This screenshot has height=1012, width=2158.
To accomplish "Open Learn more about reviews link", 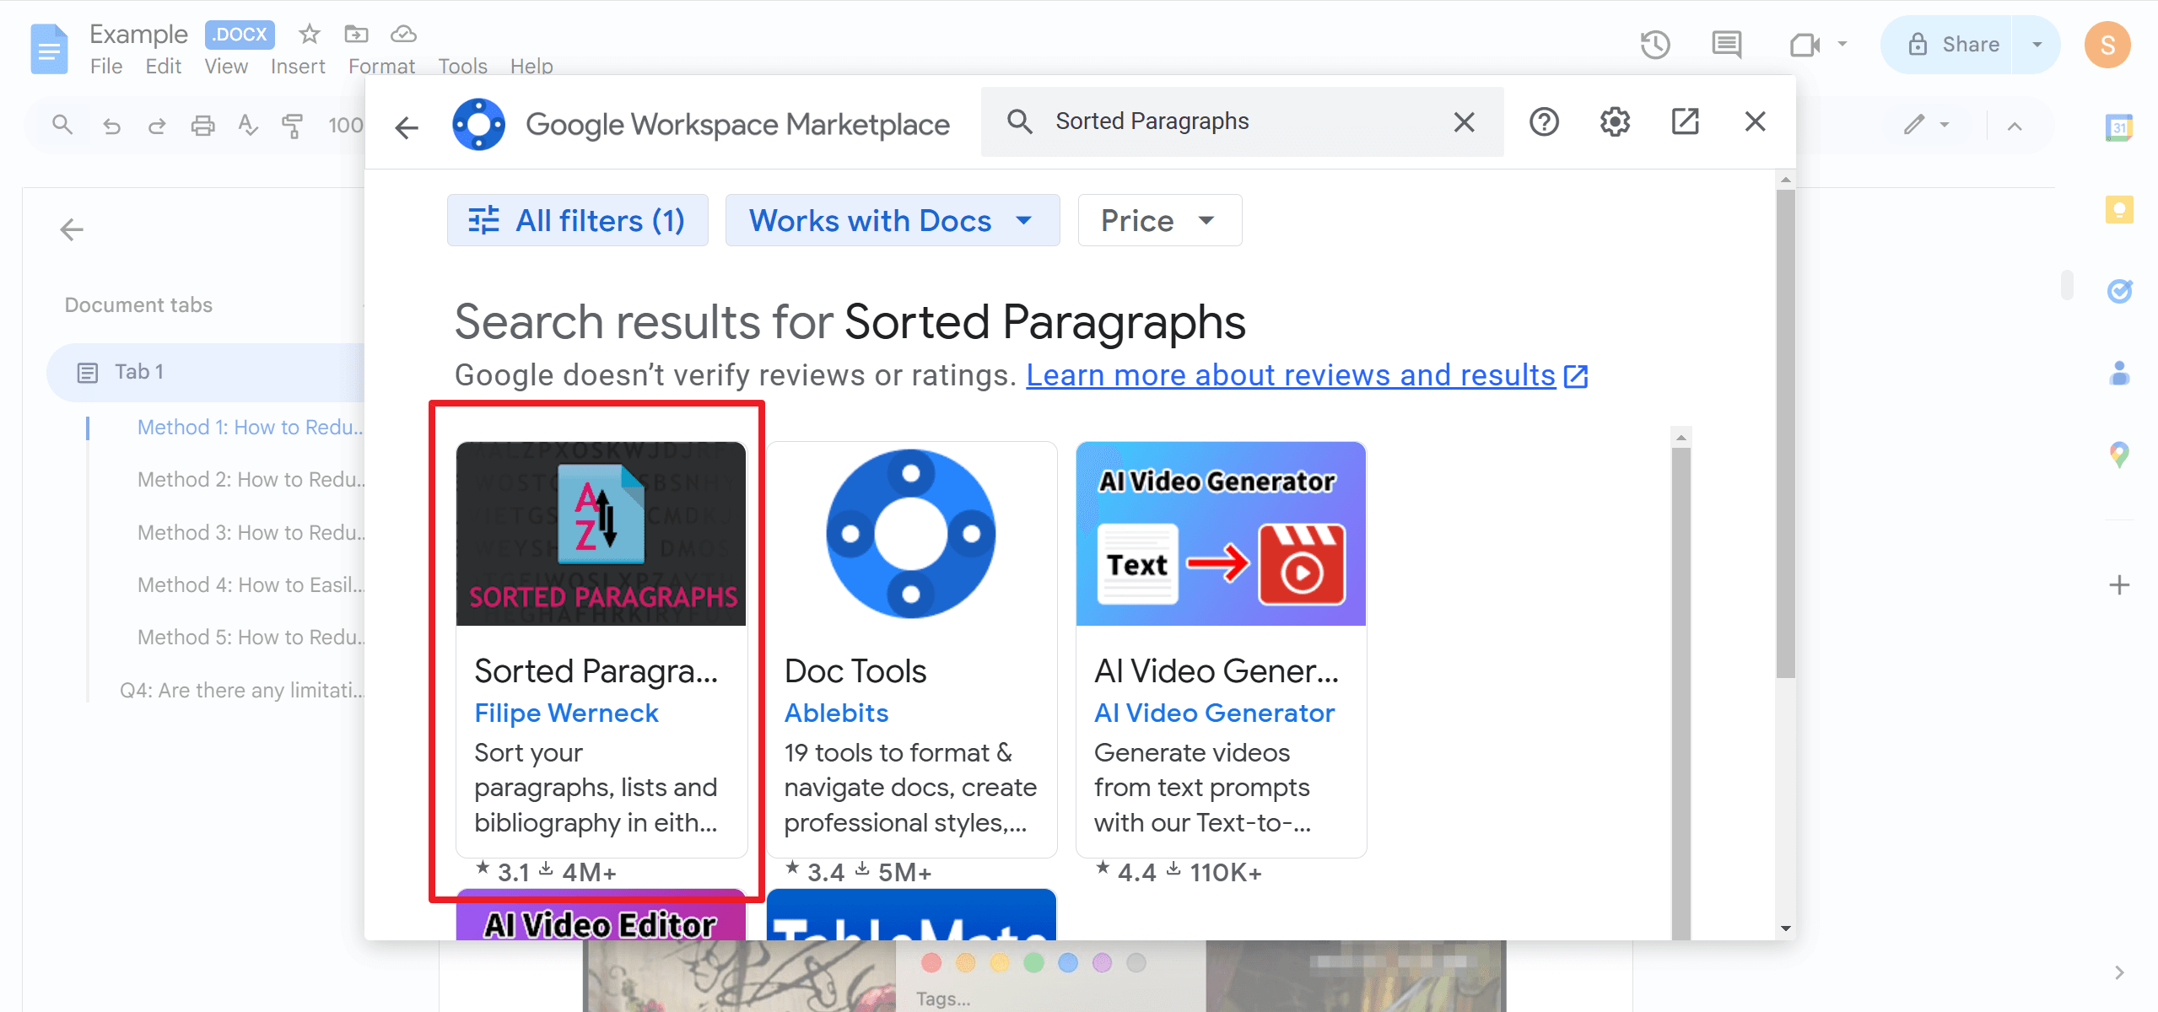I will (x=1307, y=375).
